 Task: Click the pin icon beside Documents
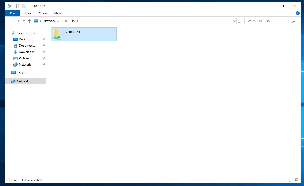point(44,46)
